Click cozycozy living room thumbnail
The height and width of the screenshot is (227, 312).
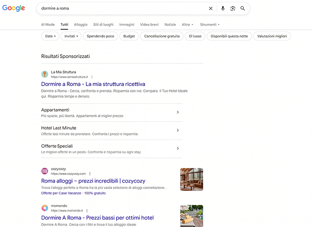(x=192, y=179)
